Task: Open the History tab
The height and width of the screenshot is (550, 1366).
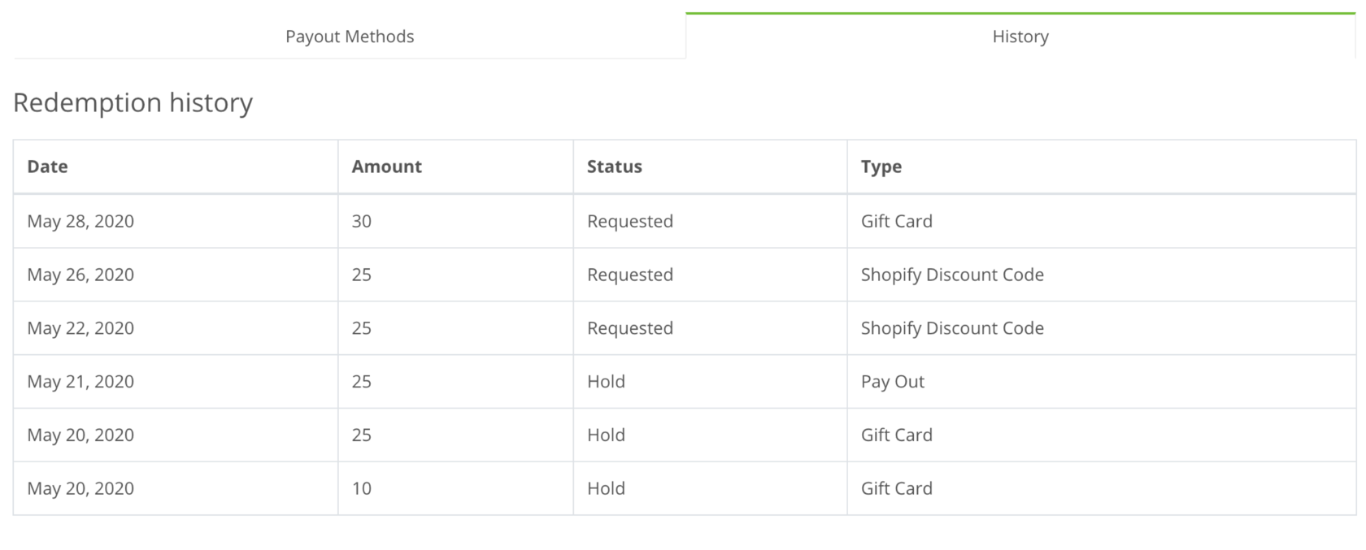Action: [x=1020, y=37]
